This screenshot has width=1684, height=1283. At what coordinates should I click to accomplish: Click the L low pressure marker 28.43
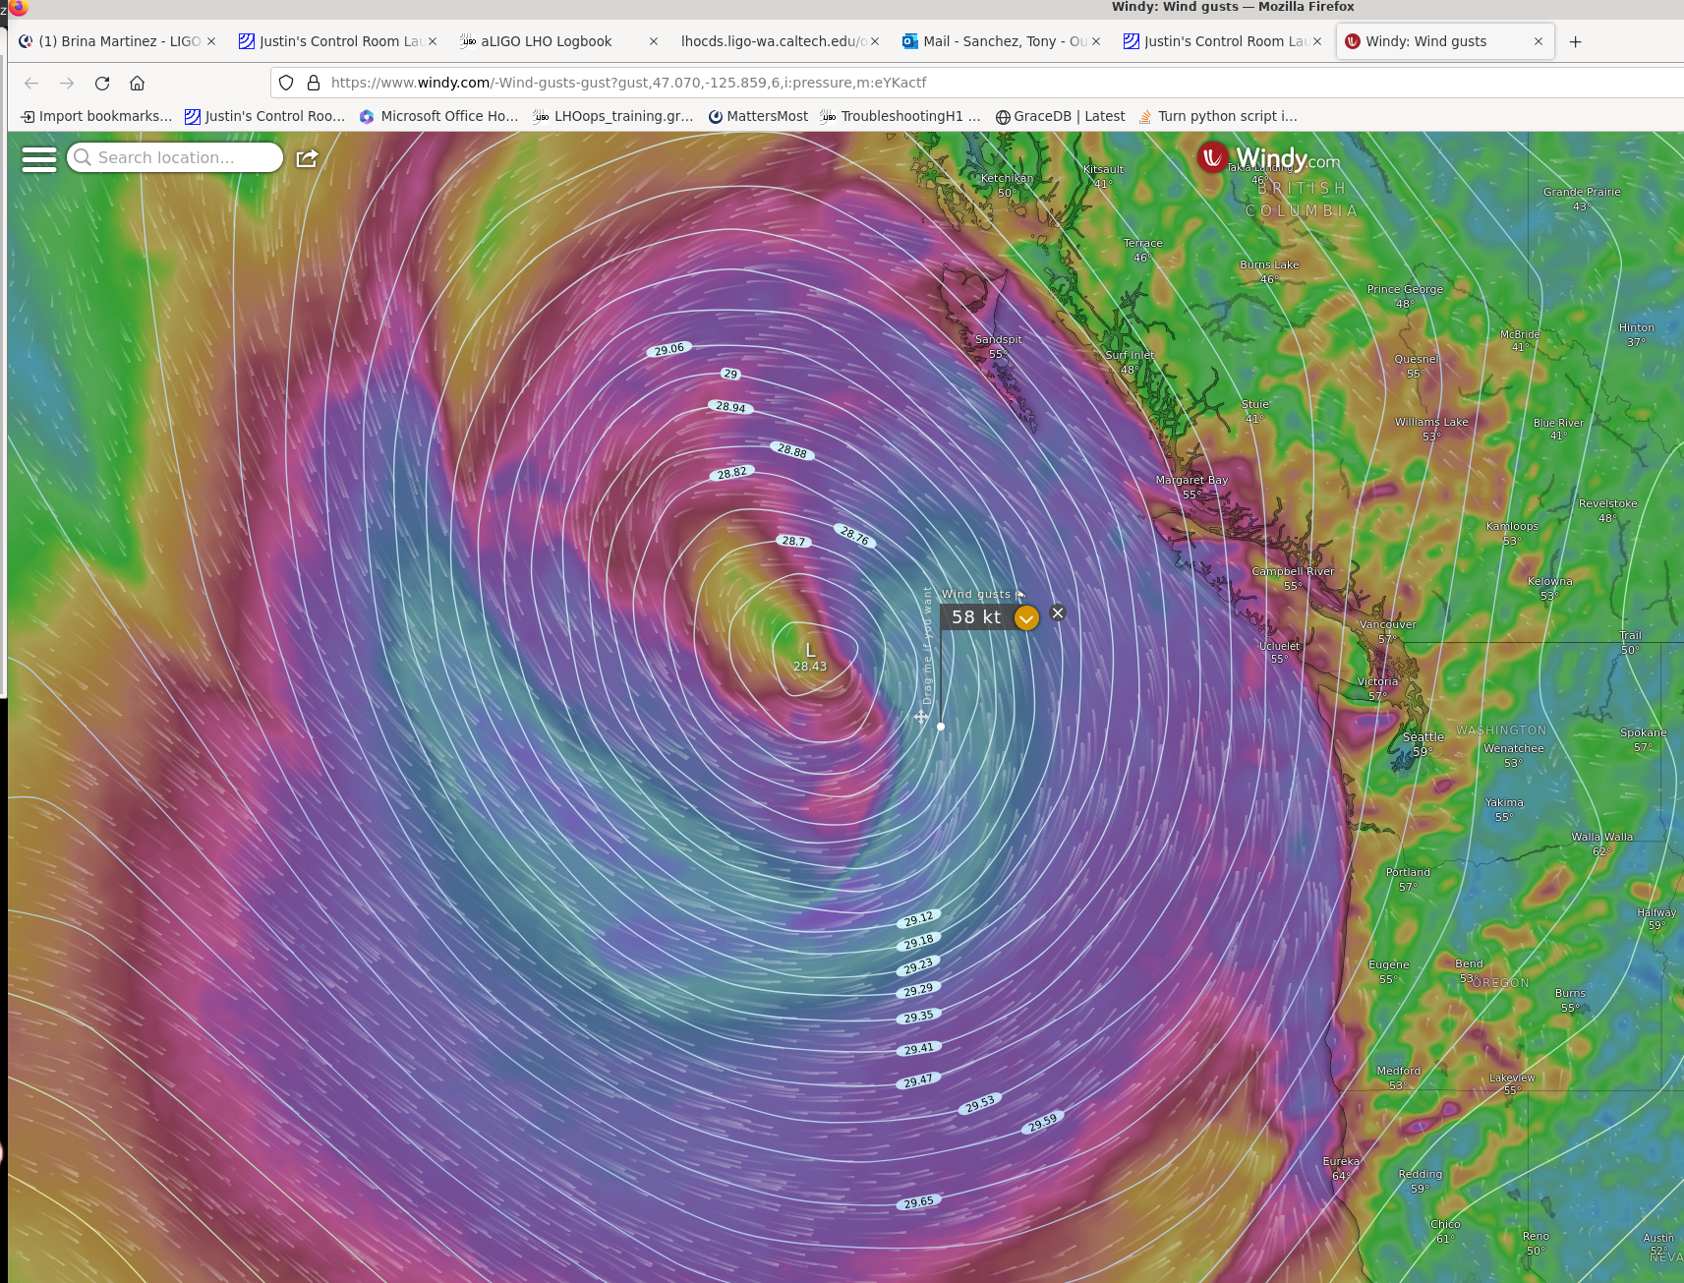click(810, 657)
